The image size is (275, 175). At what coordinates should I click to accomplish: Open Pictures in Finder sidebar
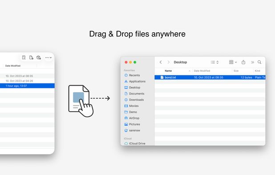pyautogui.click(x=132, y=124)
